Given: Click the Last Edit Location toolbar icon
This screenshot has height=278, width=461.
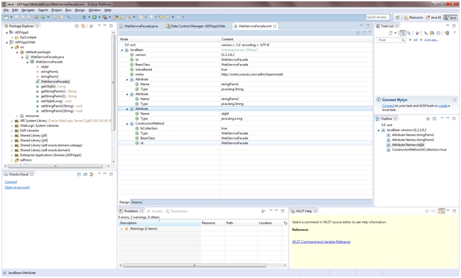Looking at the screenshot, I should point(162,17).
